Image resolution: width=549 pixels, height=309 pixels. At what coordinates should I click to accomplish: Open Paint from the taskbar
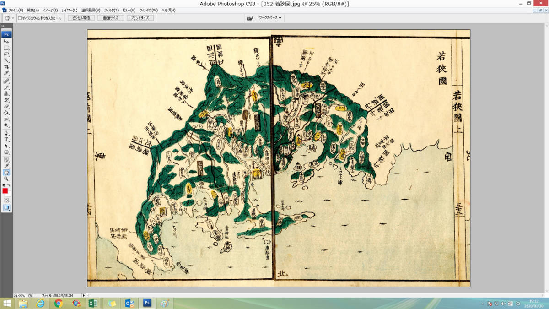165,304
